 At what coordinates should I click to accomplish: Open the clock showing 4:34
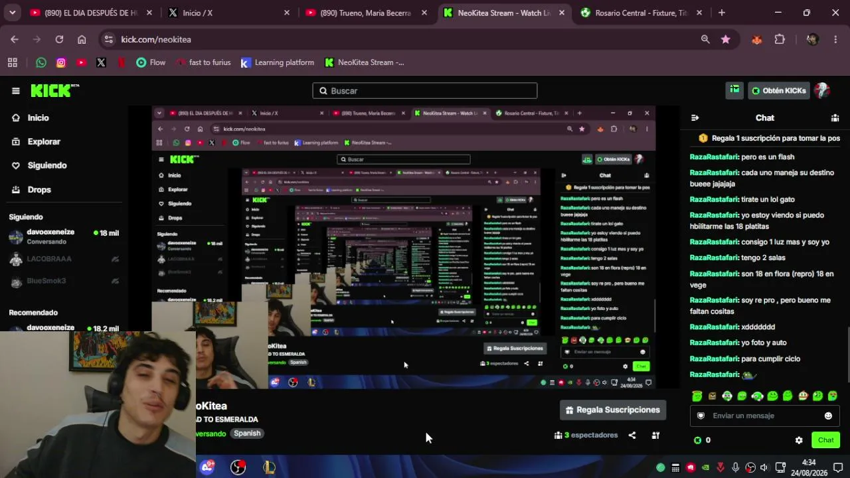coord(809,467)
